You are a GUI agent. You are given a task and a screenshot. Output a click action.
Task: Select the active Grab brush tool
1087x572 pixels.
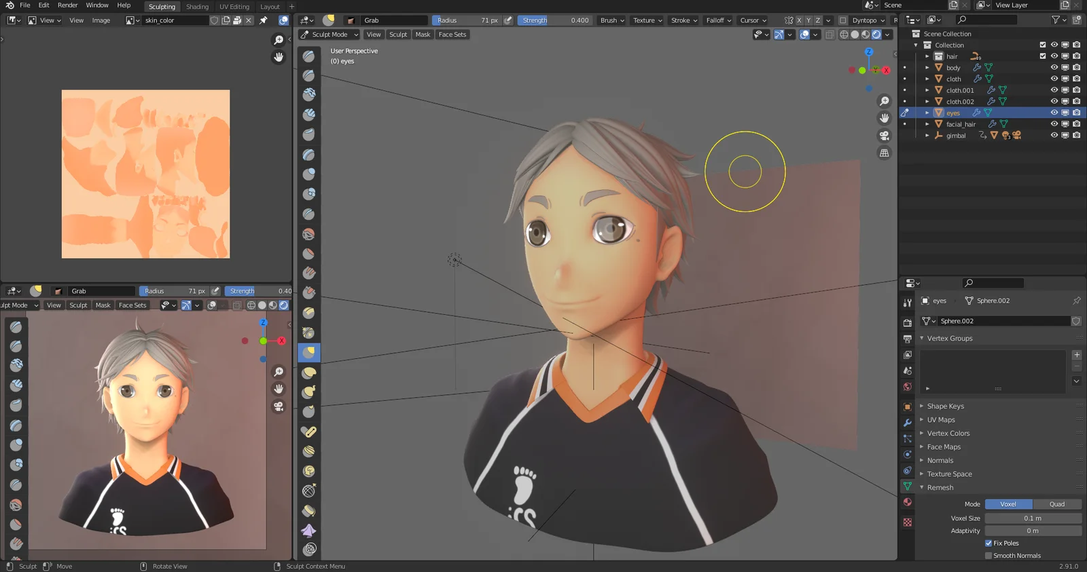tap(309, 352)
